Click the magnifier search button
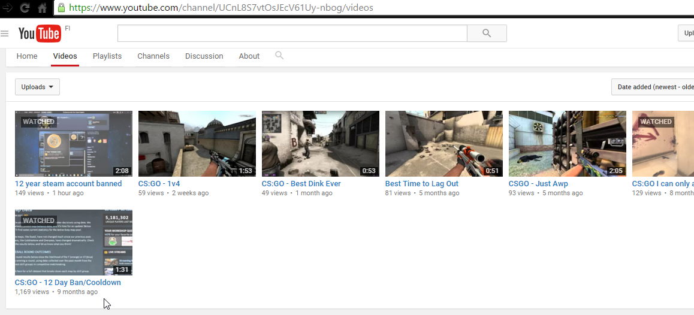Image resolution: width=694 pixels, height=315 pixels. click(486, 34)
